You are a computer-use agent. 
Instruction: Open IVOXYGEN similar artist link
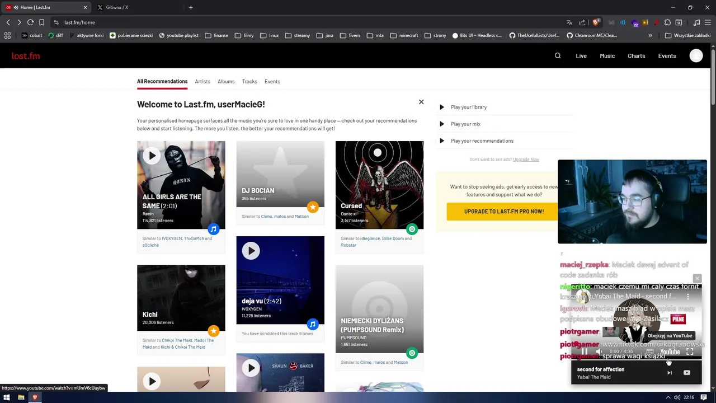coord(172,238)
